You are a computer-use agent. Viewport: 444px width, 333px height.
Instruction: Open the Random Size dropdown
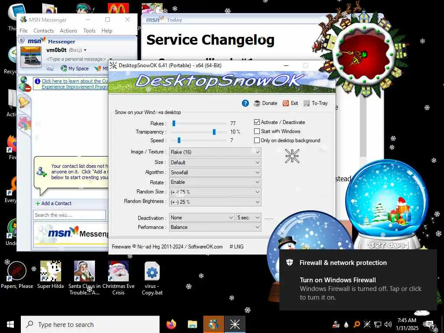click(x=215, y=192)
